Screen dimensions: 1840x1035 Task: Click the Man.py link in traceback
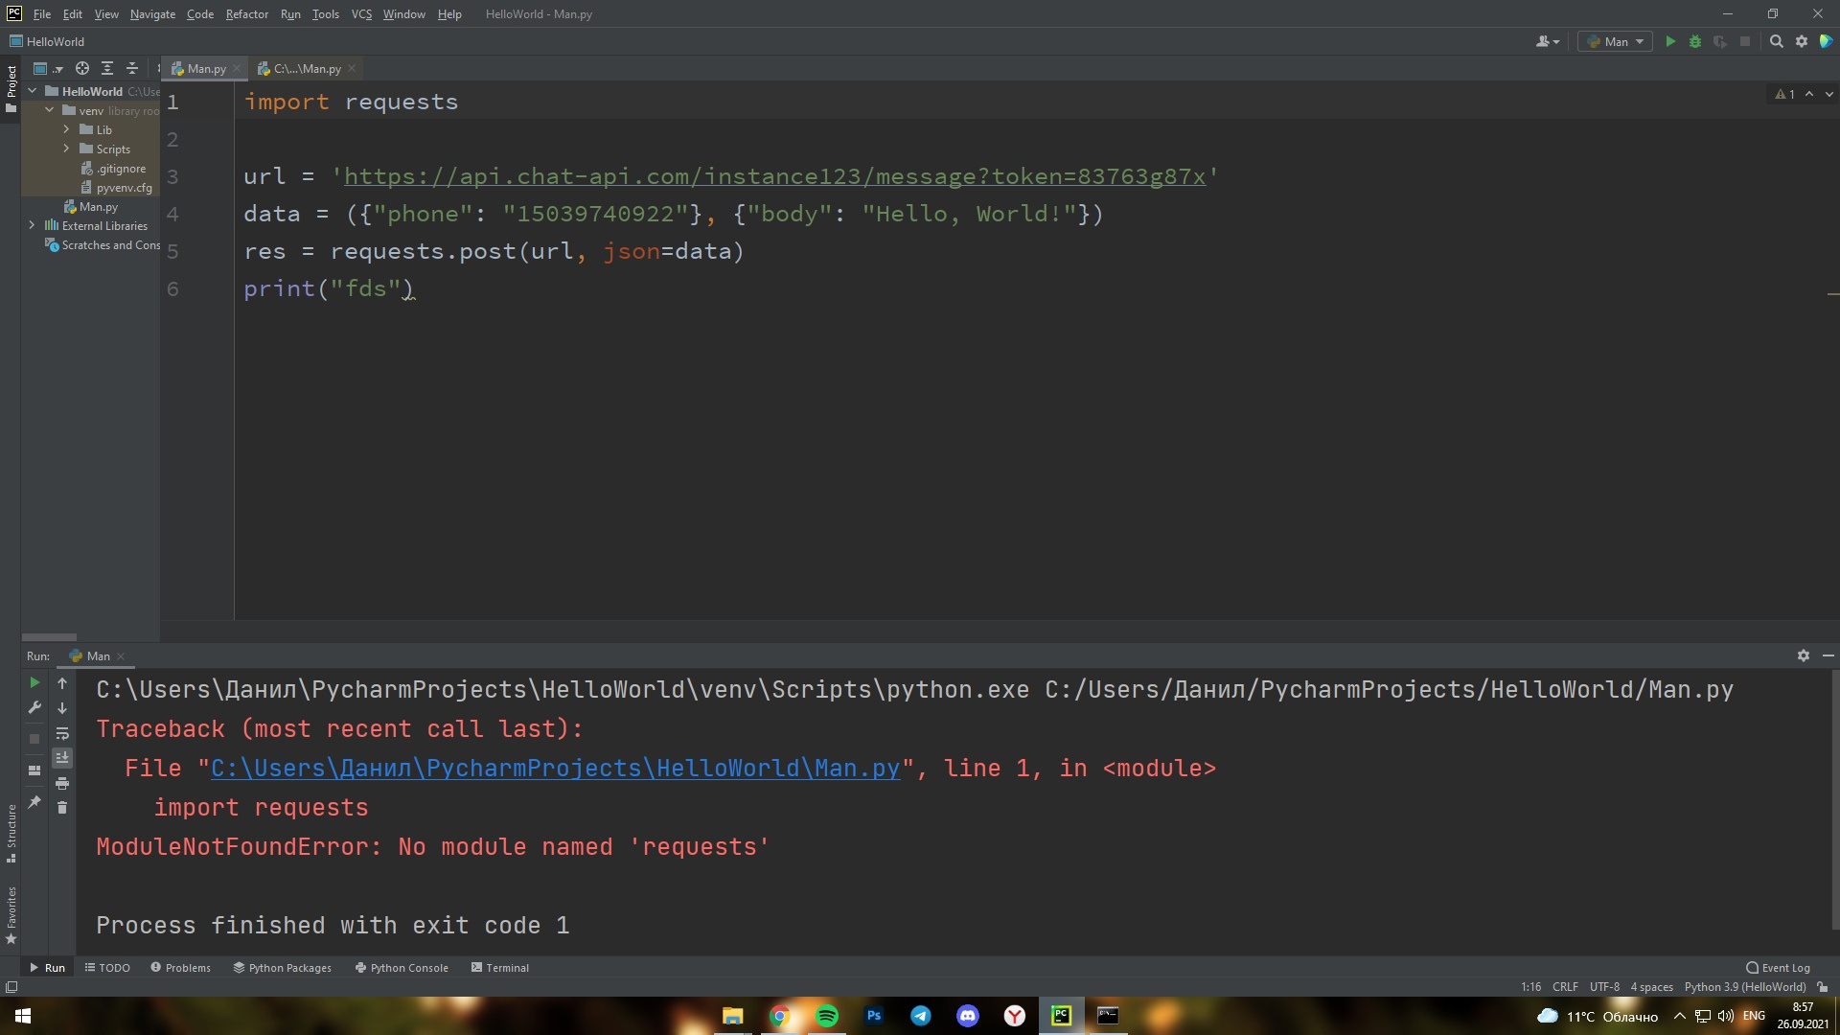555,768
